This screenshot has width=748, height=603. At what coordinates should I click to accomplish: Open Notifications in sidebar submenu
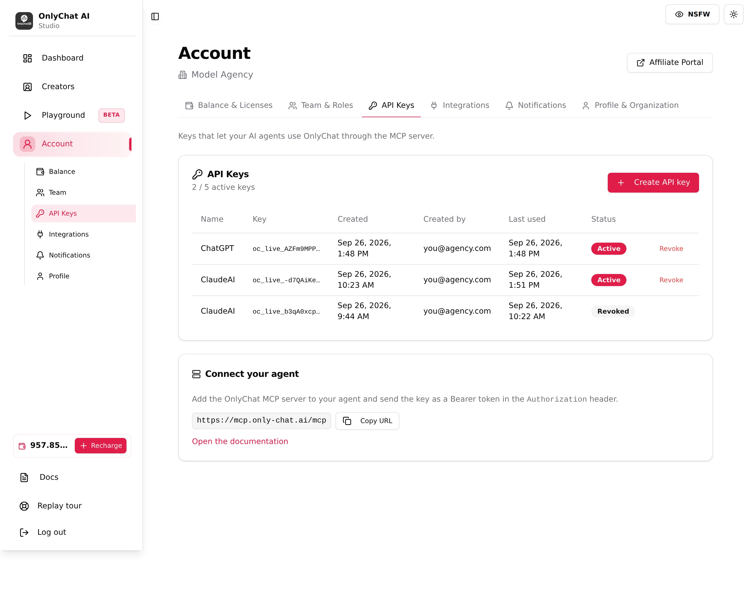pos(83,255)
